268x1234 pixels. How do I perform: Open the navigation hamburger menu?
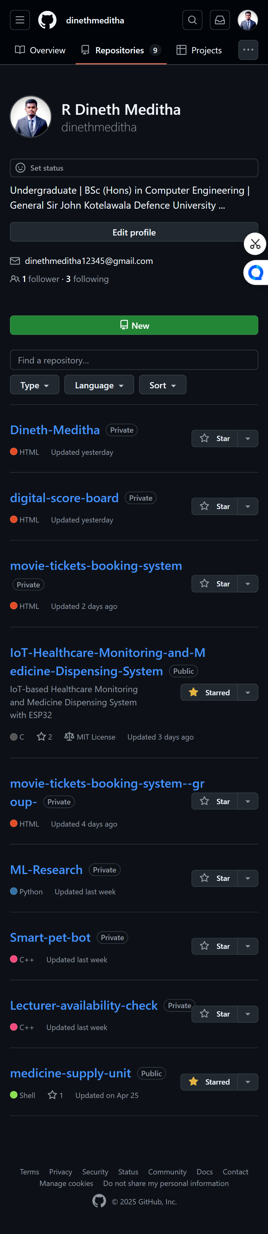pos(20,20)
